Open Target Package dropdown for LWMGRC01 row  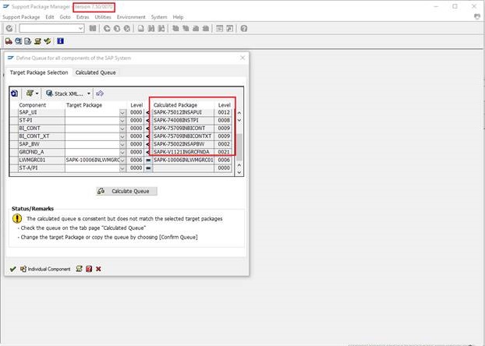122,161
